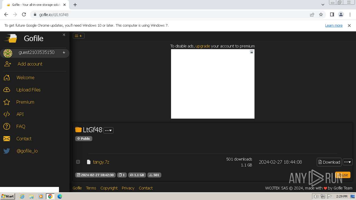Viewport: 356px width, 200px height.
Task: Open a new Chrome tab
Action: [x=75, y=5]
